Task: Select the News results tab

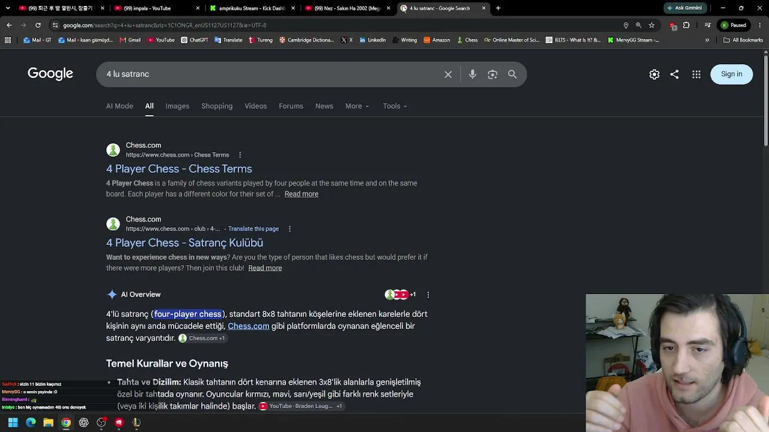Action: (x=324, y=106)
